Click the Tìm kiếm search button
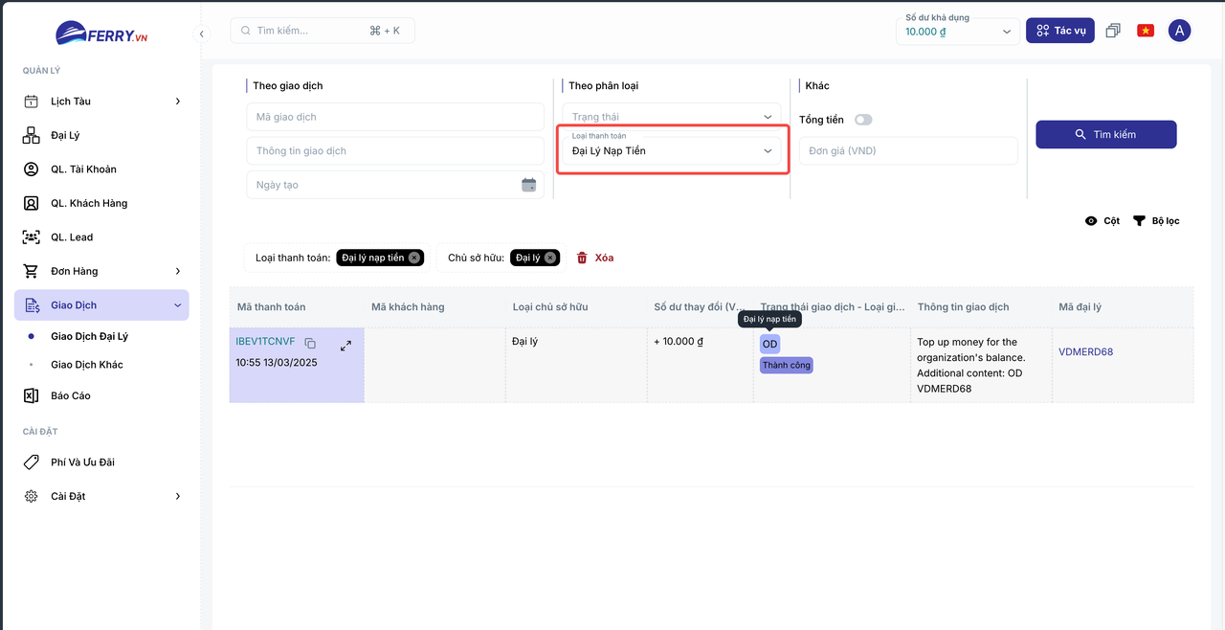The height and width of the screenshot is (630, 1225). (1106, 134)
